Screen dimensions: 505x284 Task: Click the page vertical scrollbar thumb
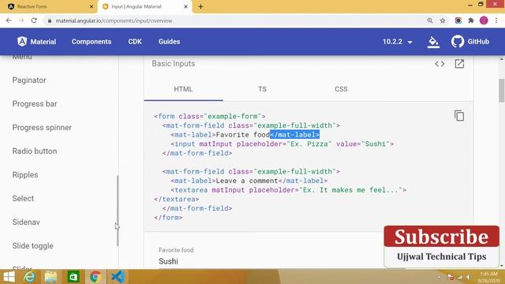502,91
